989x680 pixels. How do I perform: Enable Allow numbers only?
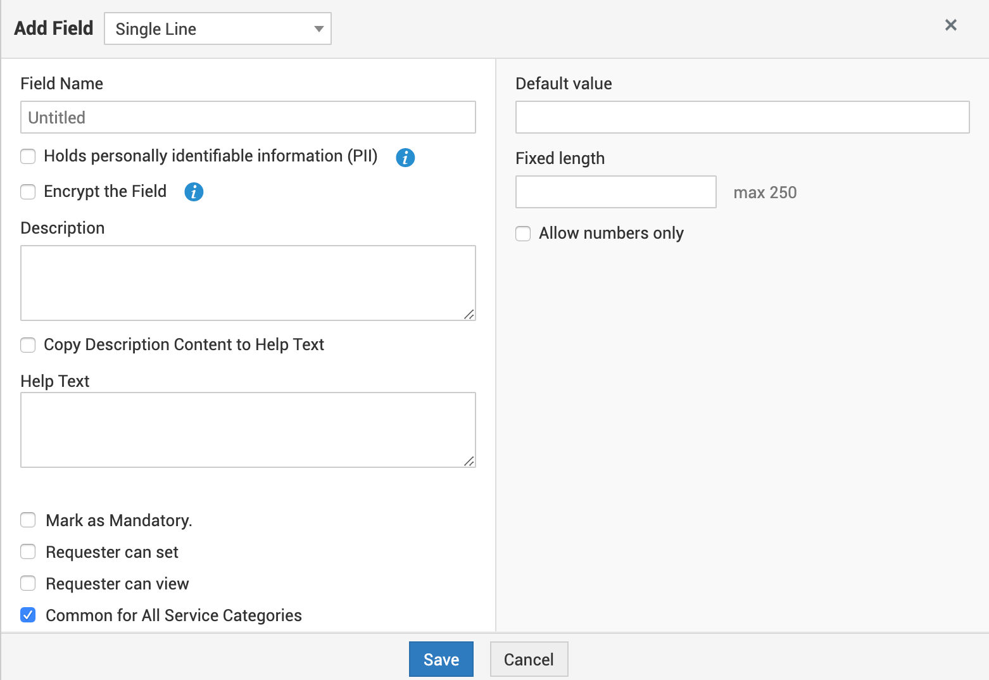(x=523, y=234)
